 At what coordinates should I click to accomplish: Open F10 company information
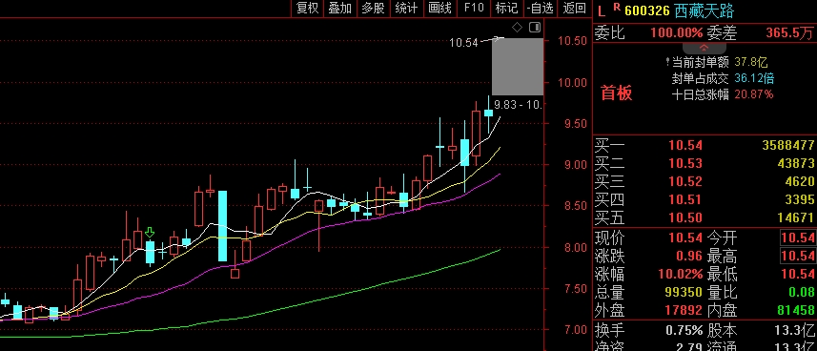[474, 8]
